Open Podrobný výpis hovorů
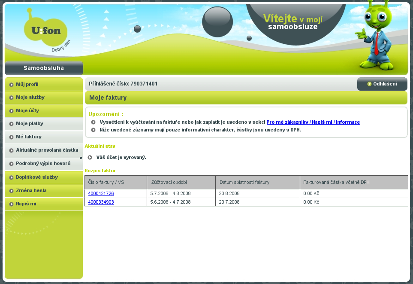413x284 pixels. (x=44, y=164)
